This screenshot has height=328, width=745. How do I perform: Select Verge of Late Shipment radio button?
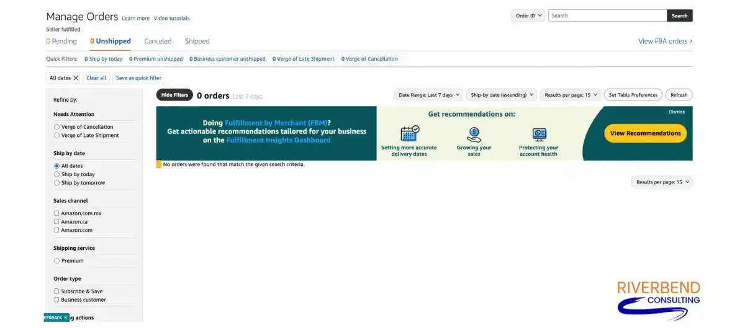point(56,135)
